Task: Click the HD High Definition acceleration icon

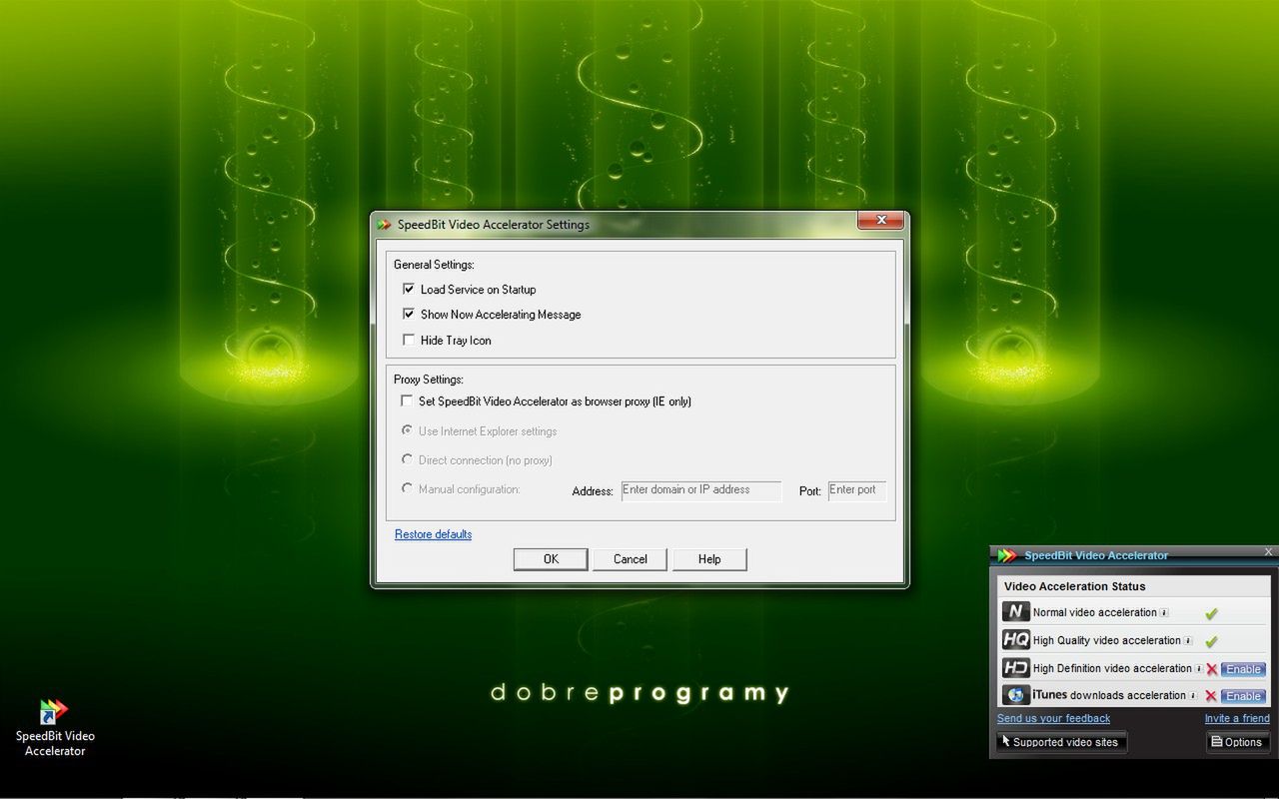Action: [x=1016, y=668]
